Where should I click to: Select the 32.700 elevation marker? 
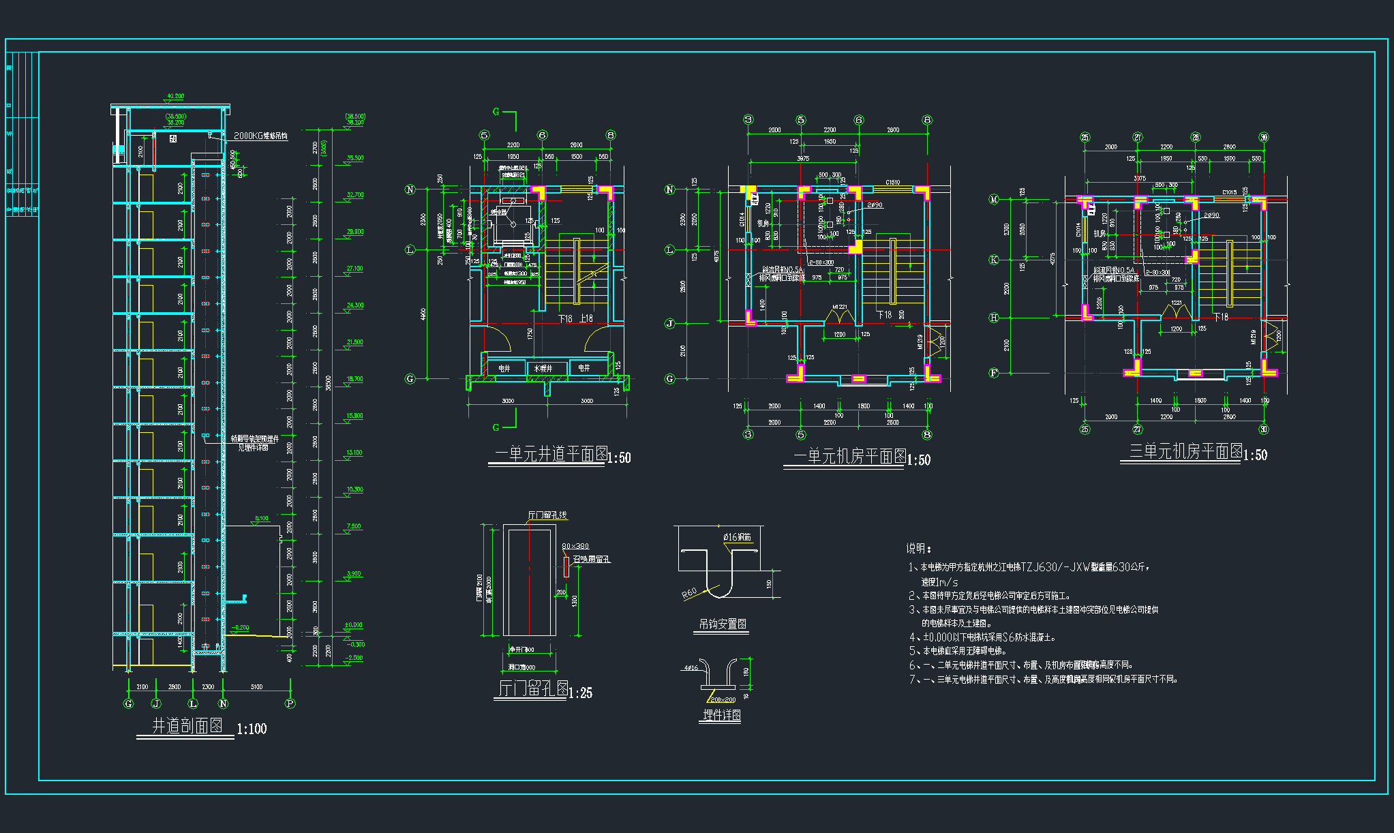pyautogui.click(x=355, y=194)
